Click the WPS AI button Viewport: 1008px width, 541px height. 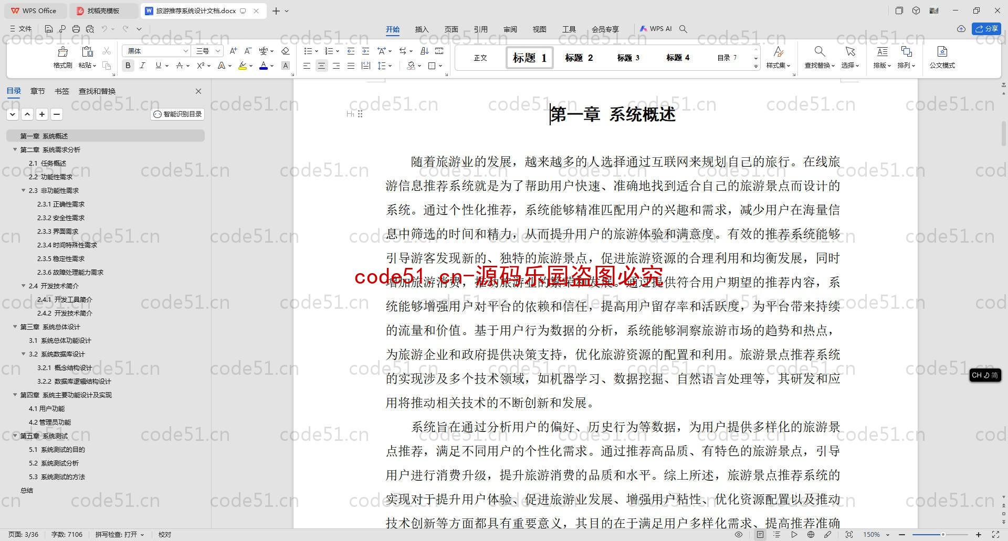pos(656,29)
